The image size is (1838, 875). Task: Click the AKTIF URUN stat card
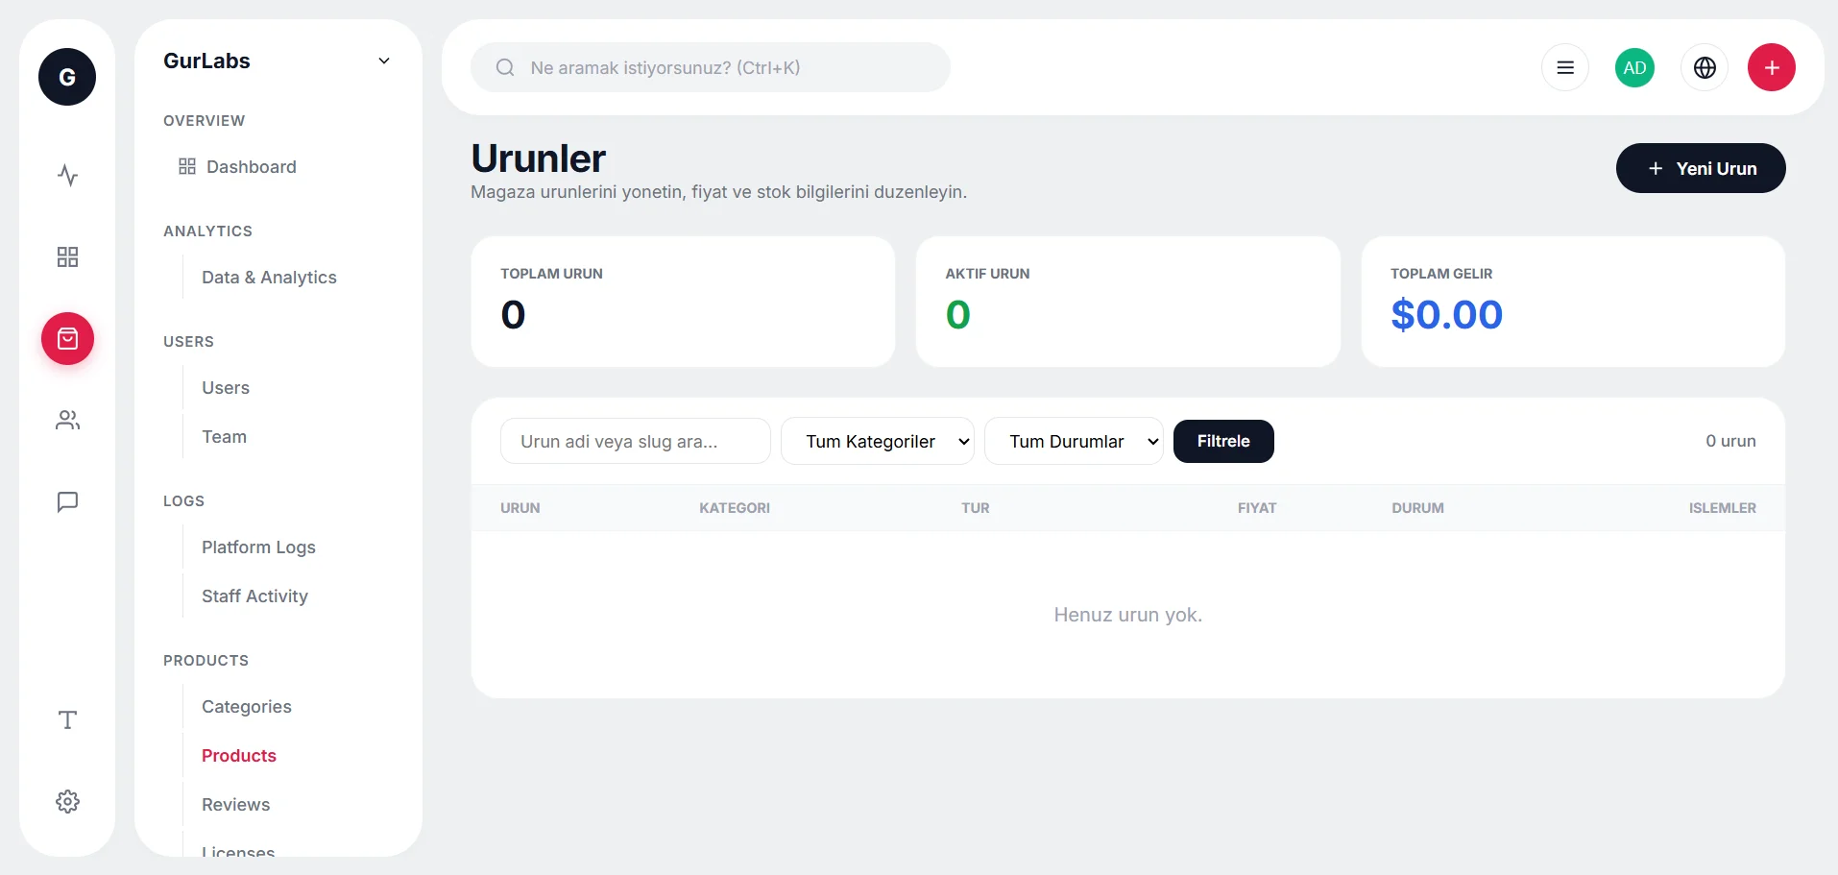(x=1128, y=302)
